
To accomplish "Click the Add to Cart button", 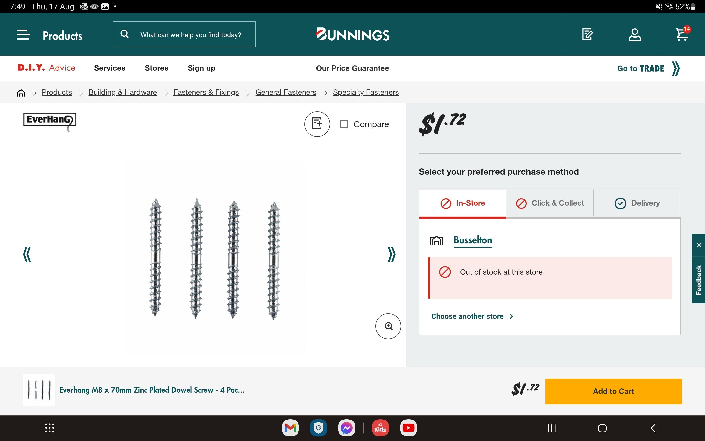I will pos(613,391).
